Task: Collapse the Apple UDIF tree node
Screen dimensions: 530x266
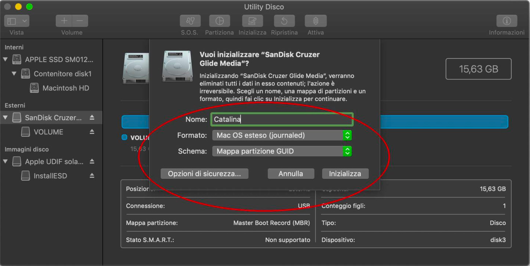Action: pyautogui.click(x=5, y=162)
